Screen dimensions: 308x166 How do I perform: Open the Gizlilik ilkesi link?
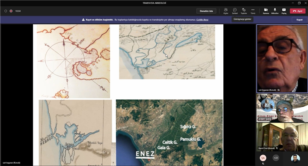tap(202, 20)
